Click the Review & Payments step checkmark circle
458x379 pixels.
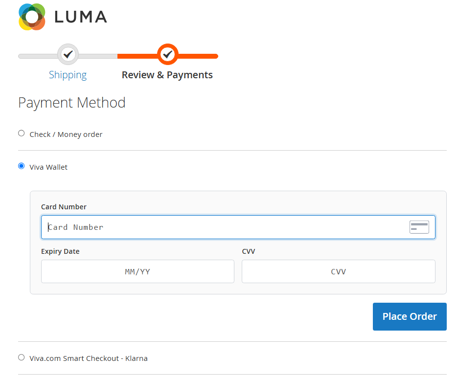pos(168,54)
